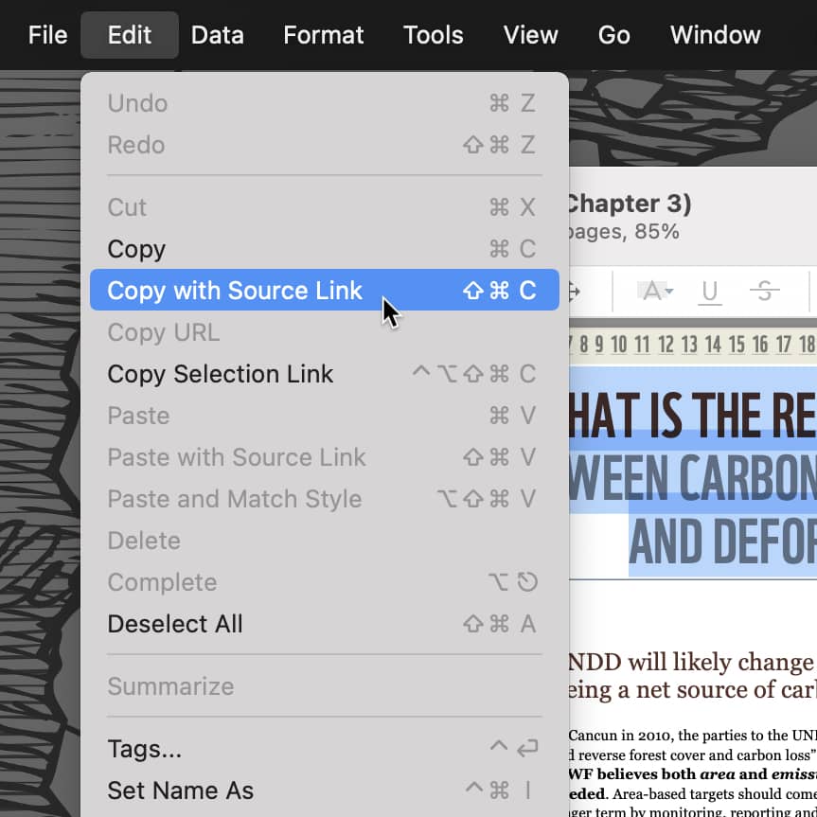817x817 pixels.
Task: Open the File menu
Action: click(x=47, y=35)
